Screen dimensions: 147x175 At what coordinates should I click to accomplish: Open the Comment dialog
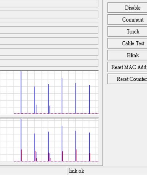coord(127,20)
